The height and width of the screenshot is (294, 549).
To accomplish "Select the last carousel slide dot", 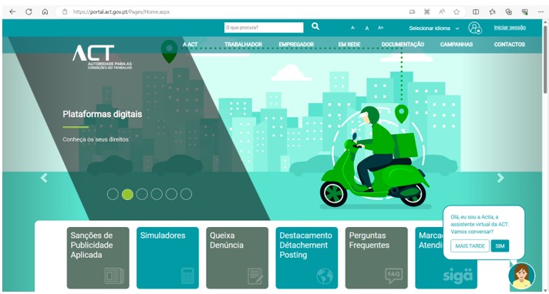I will click(x=186, y=194).
